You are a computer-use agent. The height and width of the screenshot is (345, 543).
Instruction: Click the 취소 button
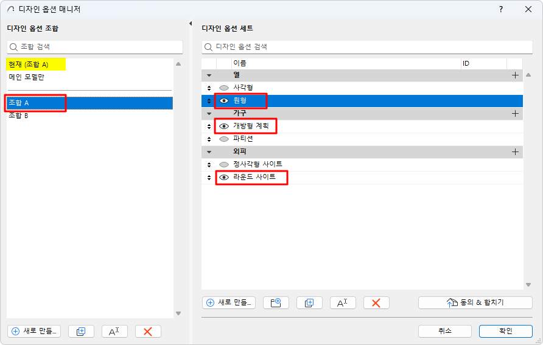point(444,331)
